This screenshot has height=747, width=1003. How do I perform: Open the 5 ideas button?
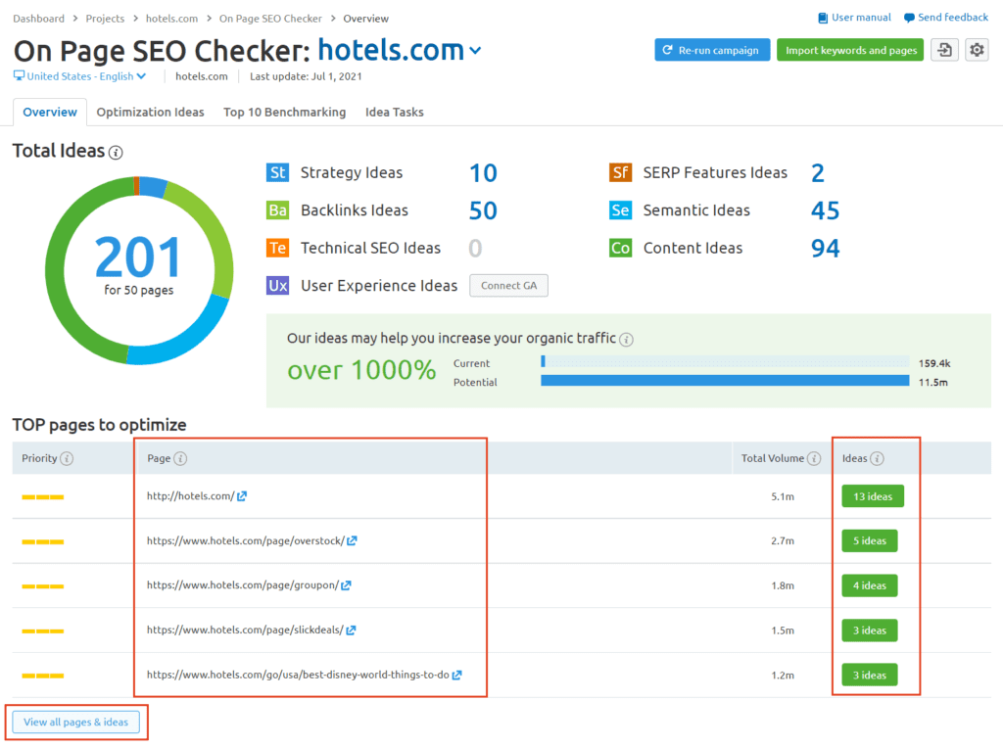pos(870,541)
